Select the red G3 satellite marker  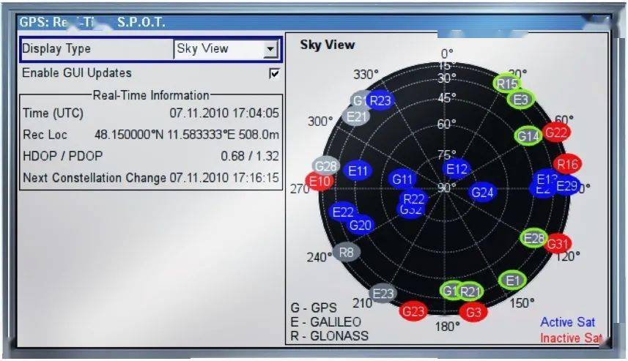click(473, 312)
